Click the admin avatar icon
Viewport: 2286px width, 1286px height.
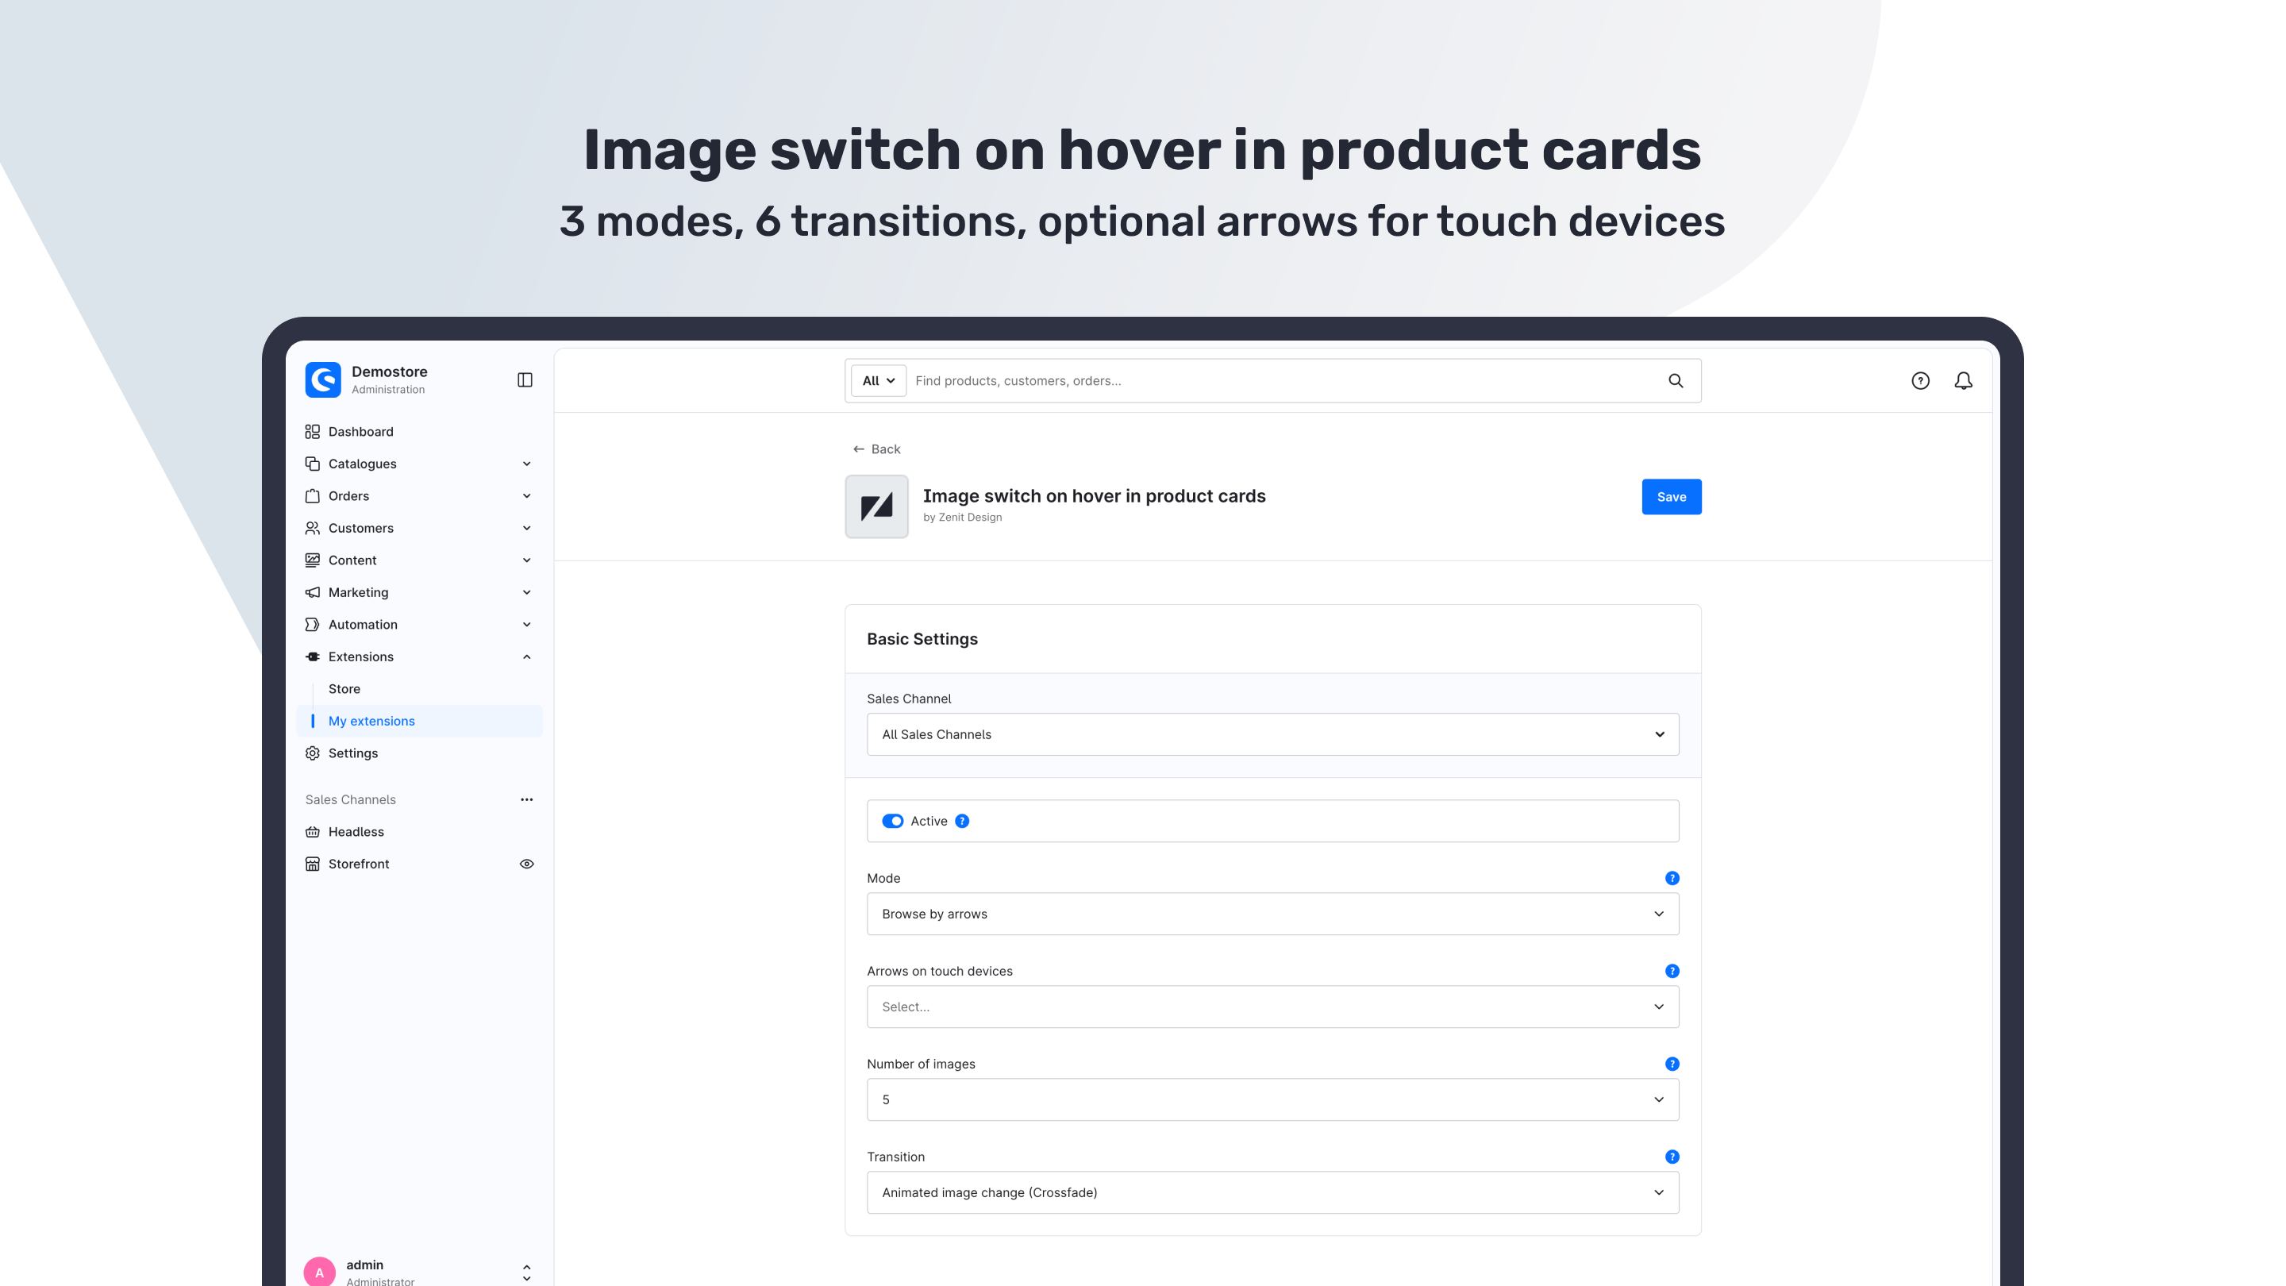319,1271
